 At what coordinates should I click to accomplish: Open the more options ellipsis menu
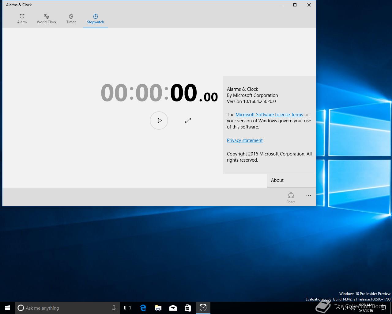(x=309, y=196)
